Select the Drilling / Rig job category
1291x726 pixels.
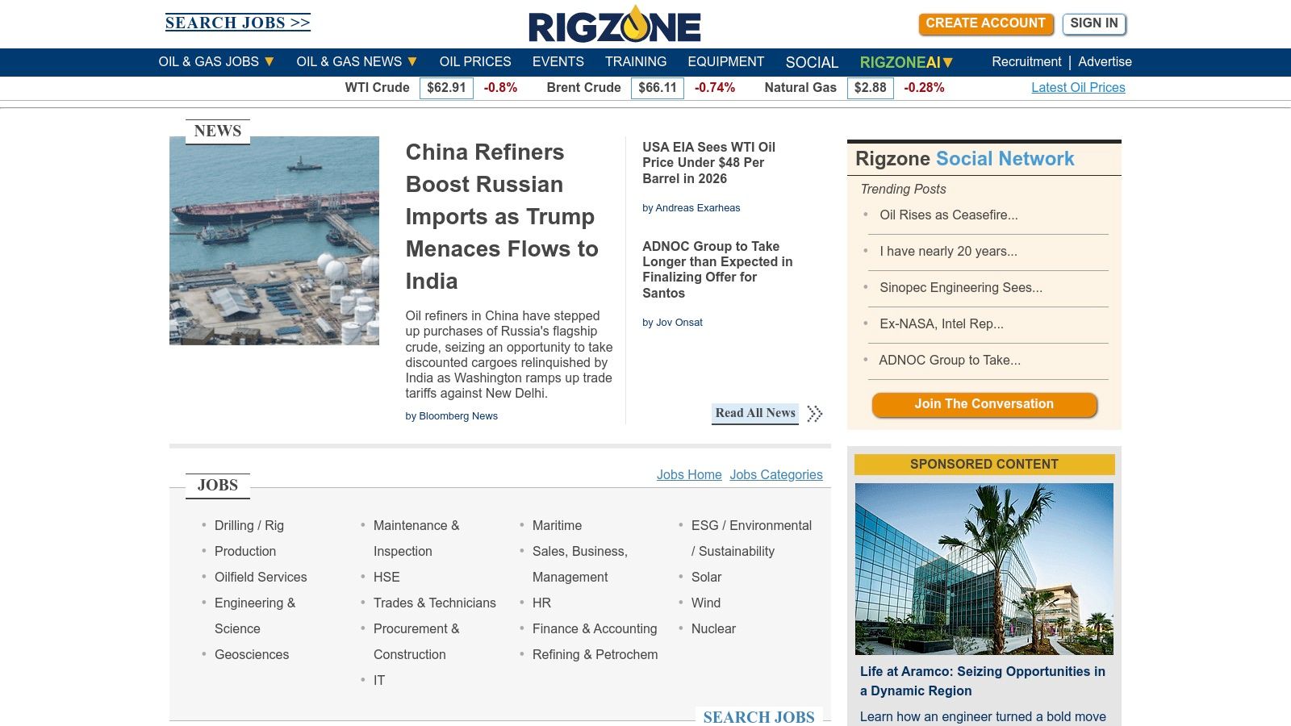(x=249, y=526)
